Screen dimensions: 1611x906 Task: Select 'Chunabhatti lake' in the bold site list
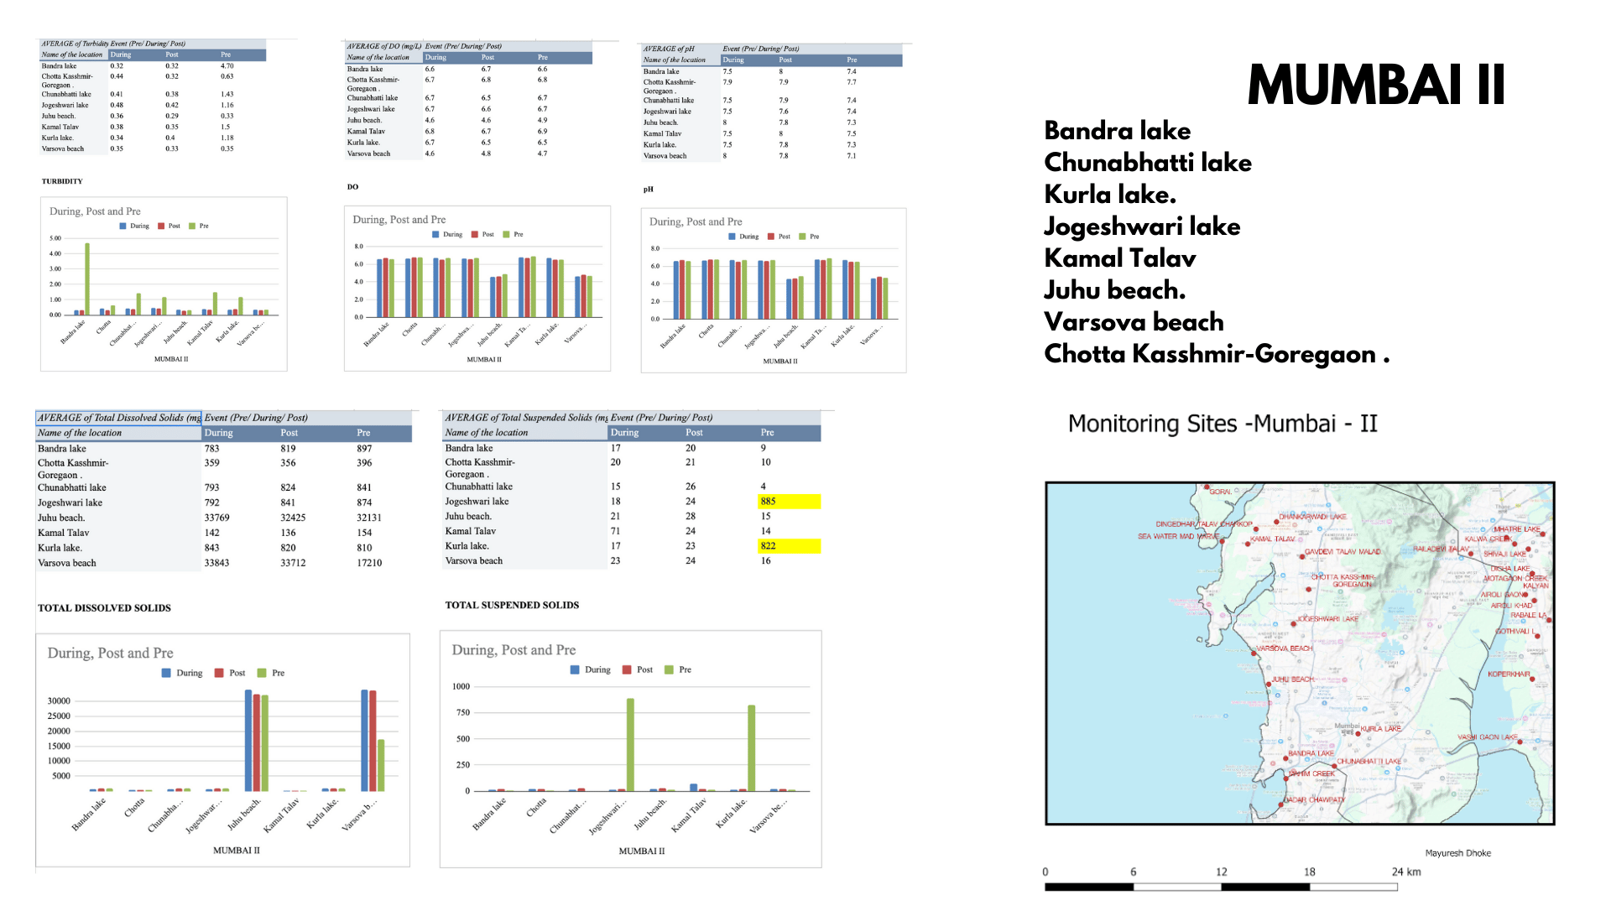click(x=1148, y=162)
